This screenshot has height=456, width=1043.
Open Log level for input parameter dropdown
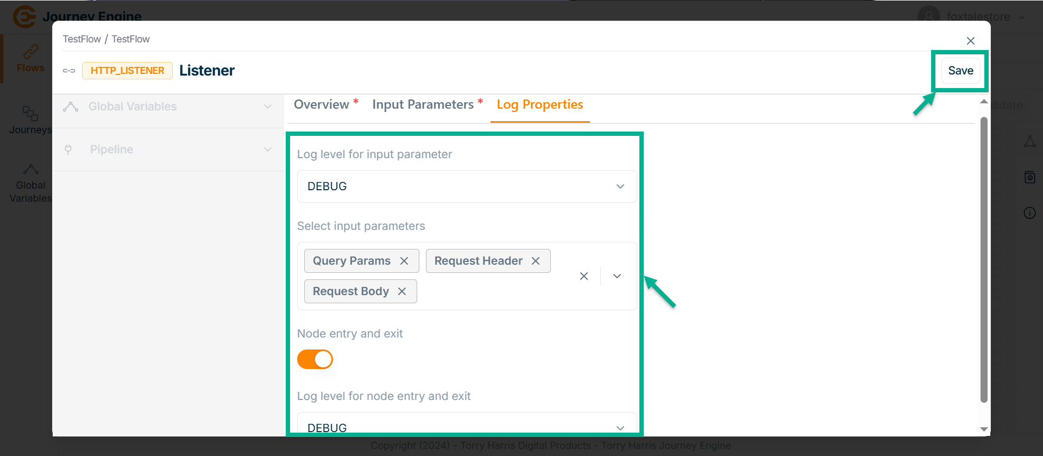[467, 186]
